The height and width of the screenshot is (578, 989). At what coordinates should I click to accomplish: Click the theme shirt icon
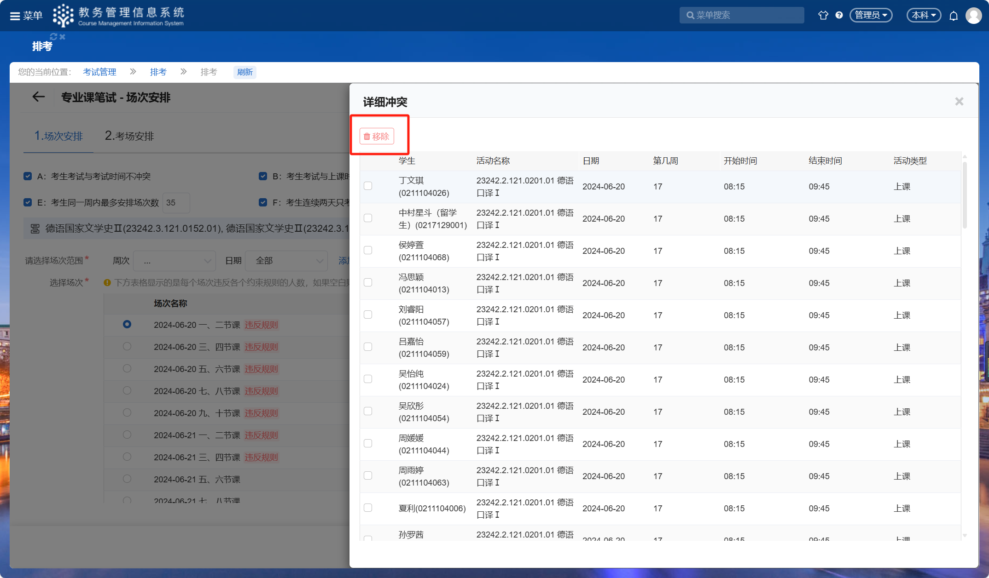click(823, 15)
